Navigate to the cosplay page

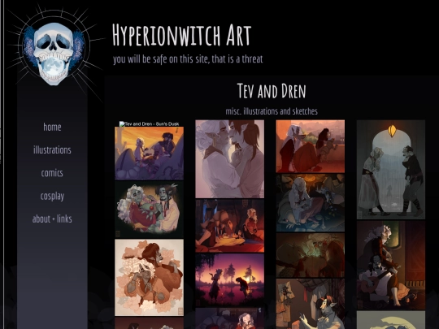52,196
